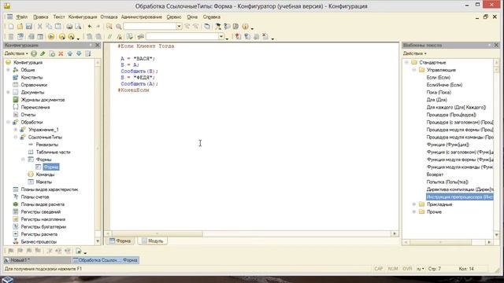
Task: Open the Правка menu
Action: [40, 17]
